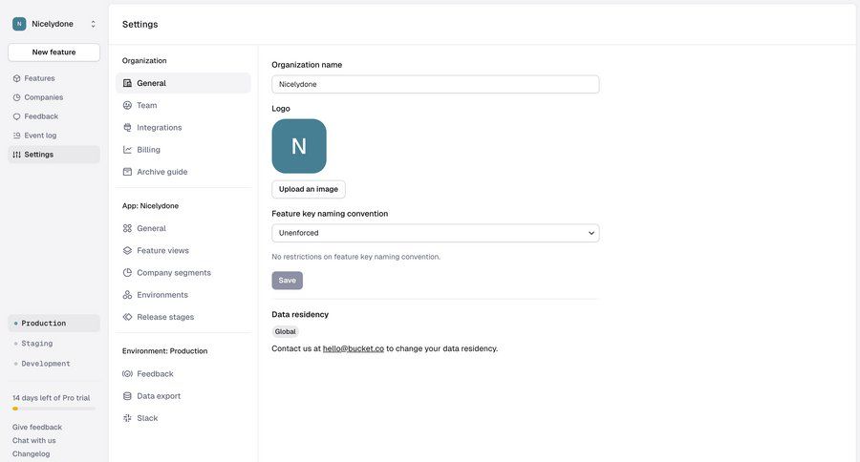Viewport: 860px width, 462px height.
Task: Open the Feature key naming convention dropdown
Action: coord(435,233)
